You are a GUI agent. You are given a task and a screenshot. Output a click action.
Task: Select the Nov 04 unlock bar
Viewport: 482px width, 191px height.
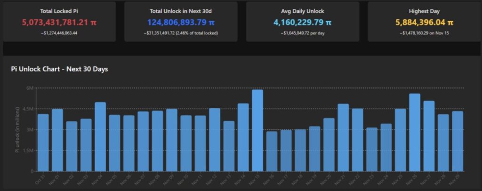coord(100,136)
